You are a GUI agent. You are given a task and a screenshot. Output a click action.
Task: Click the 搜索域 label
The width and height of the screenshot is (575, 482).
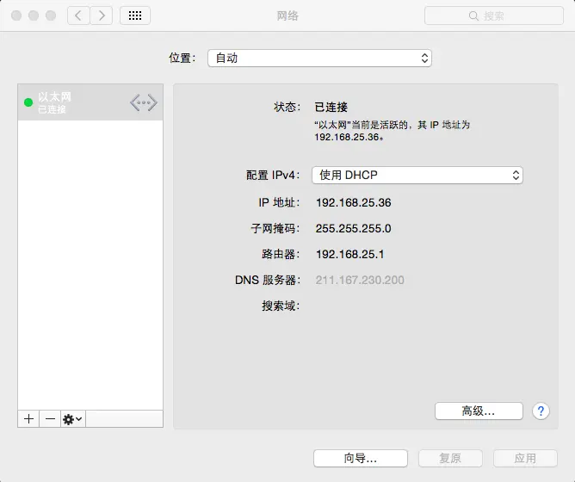(x=281, y=306)
